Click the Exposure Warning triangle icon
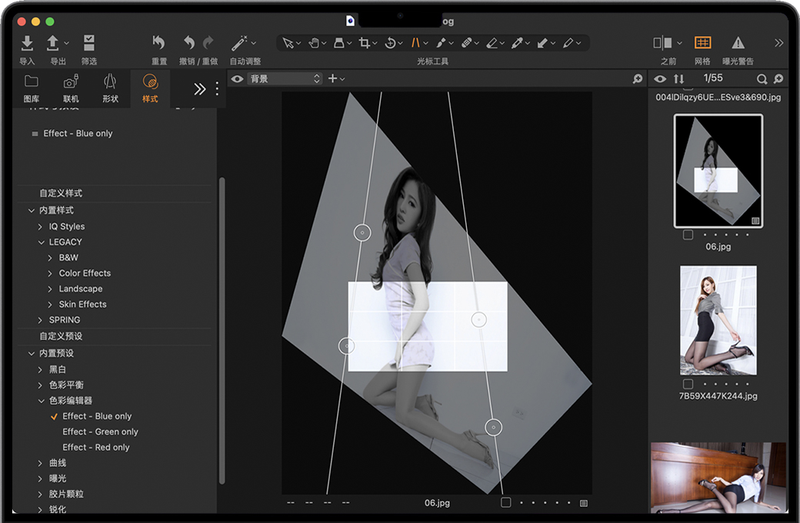 click(738, 43)
